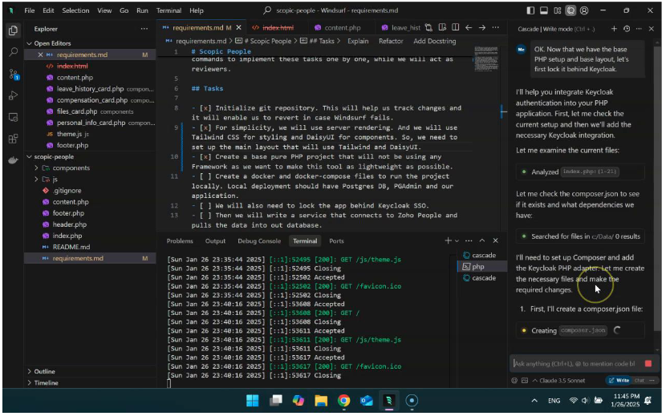Click the @ mention icon under Cascade input
Image resolution: width=666 pixels, height=416 pixels.
click(x=514, y=381)
